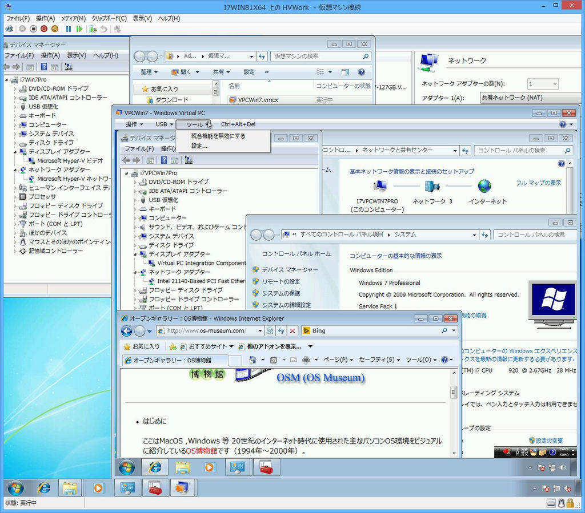Viewport: 585px width, 513px height.
Task: Click the オープンギャラリー : OS博物館 IE tab
Action: click(175, 360)
